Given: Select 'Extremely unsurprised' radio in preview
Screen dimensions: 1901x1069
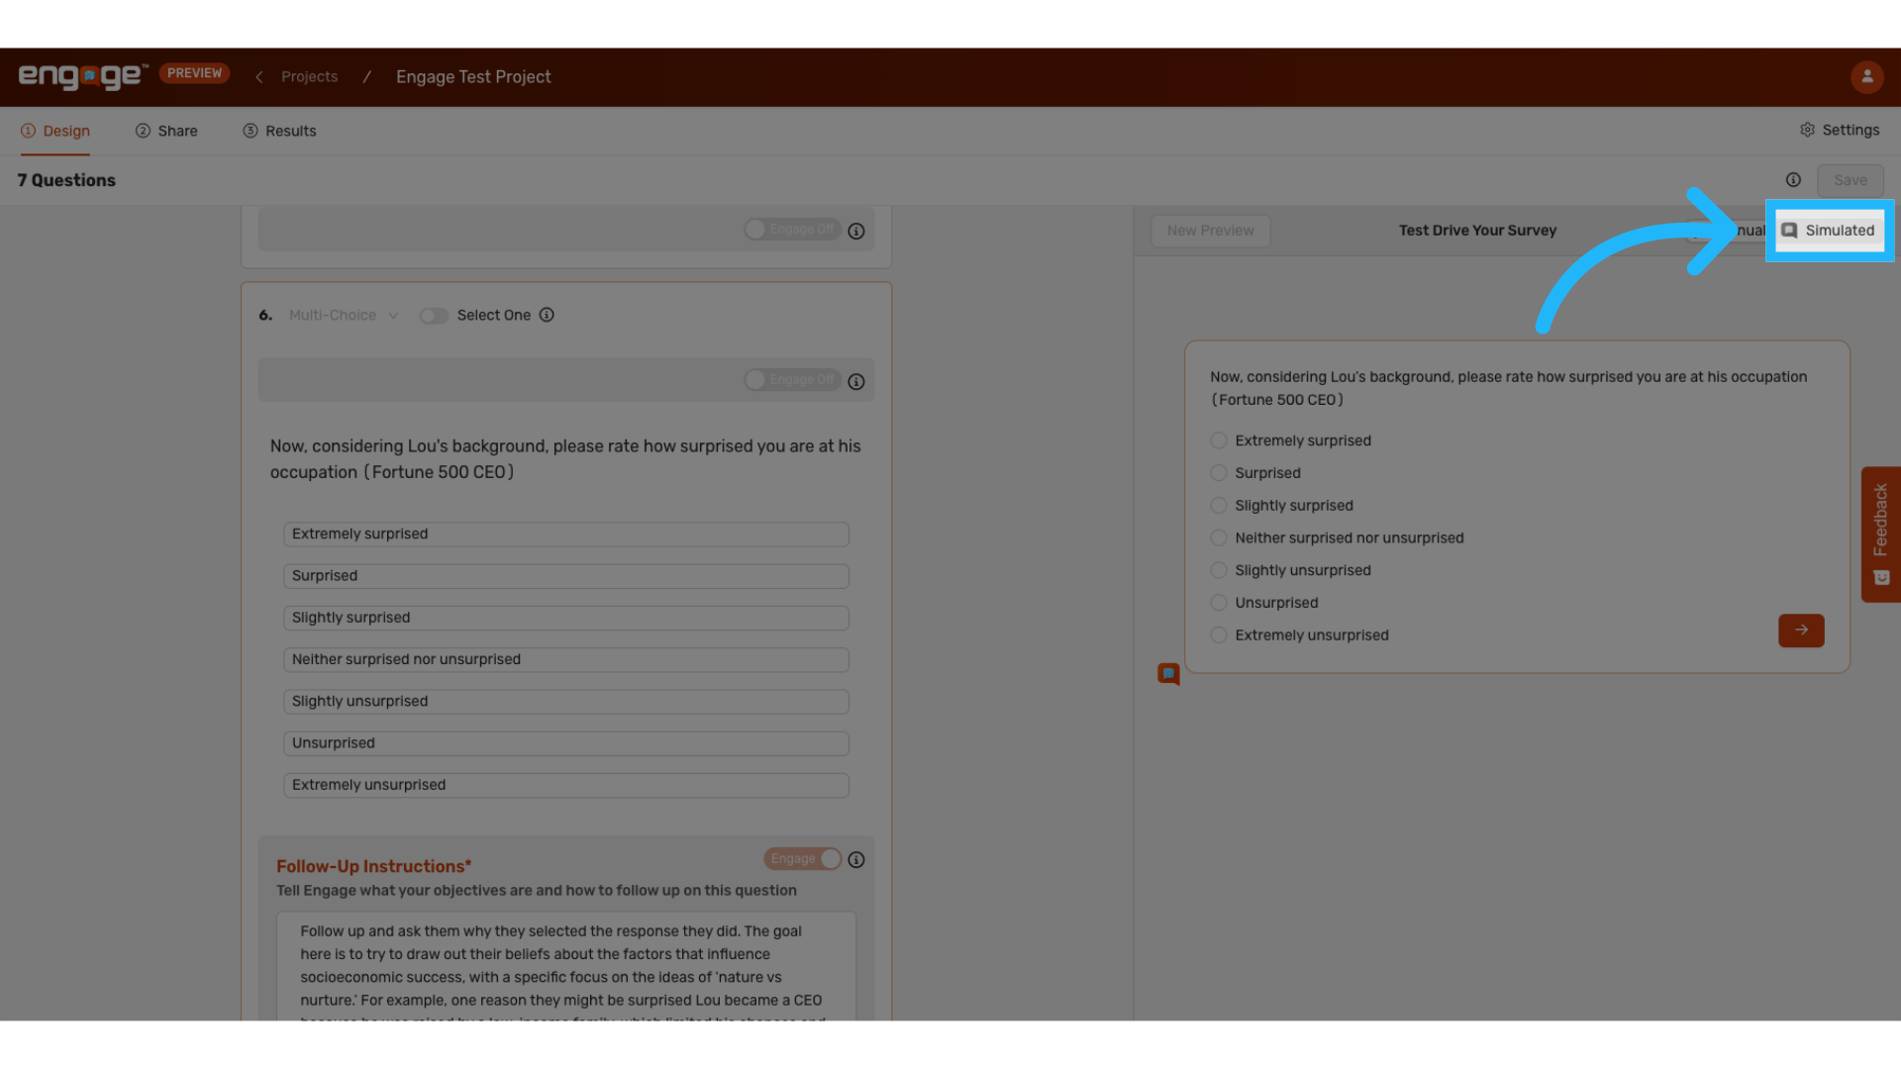Looking at the screenshot, I should (1219, 635).
